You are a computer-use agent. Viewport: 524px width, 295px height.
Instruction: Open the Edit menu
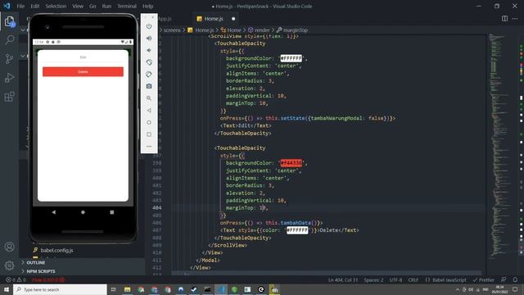click(34, 6)
